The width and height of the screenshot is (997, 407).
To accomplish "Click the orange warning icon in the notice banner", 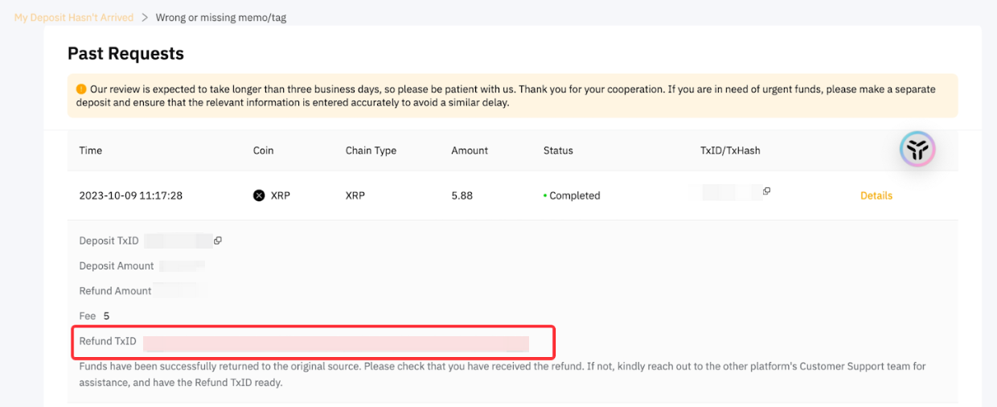I will click(x=81, y=89).
